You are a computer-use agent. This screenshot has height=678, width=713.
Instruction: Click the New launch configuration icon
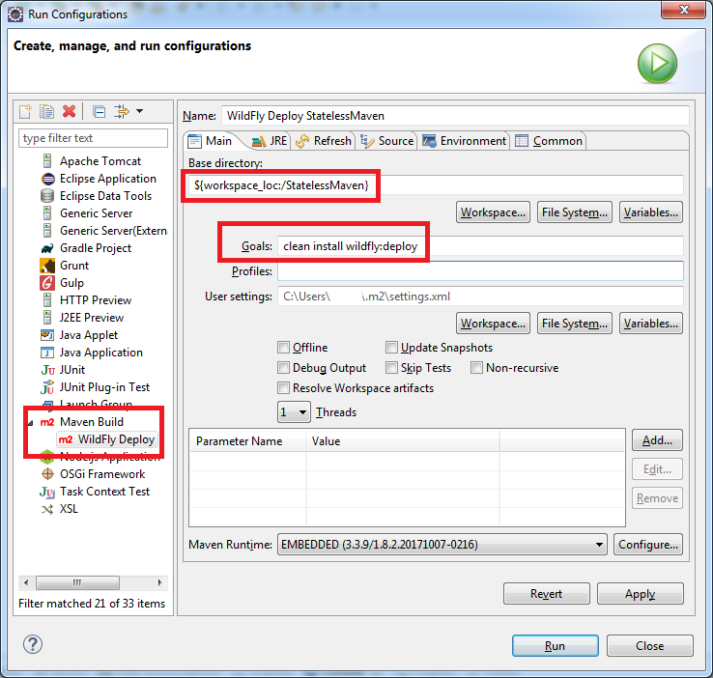pos(25,111)
